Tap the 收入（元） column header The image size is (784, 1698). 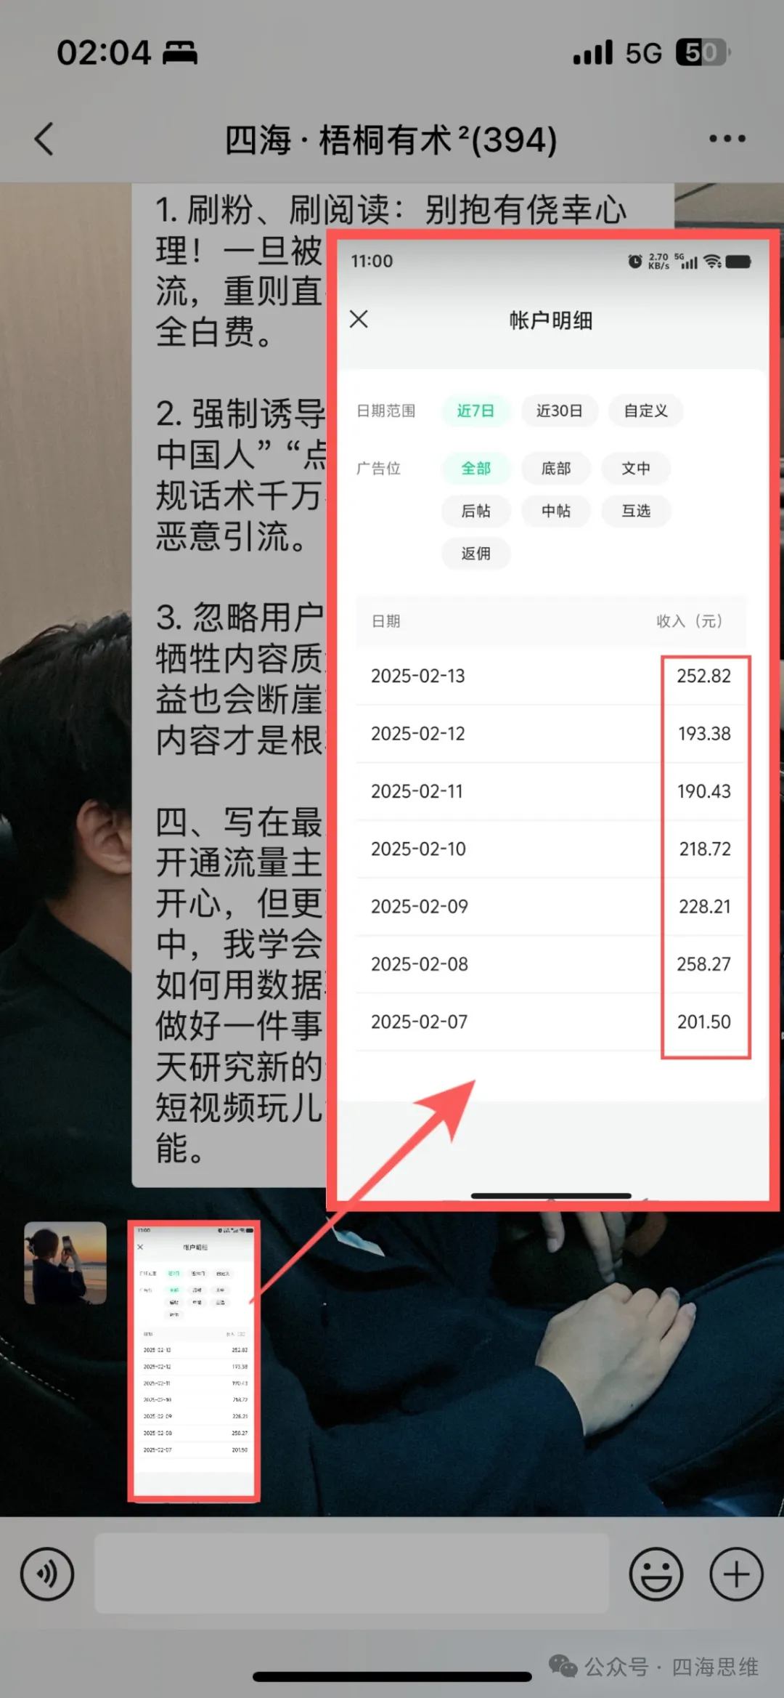[x=690, y=621]
